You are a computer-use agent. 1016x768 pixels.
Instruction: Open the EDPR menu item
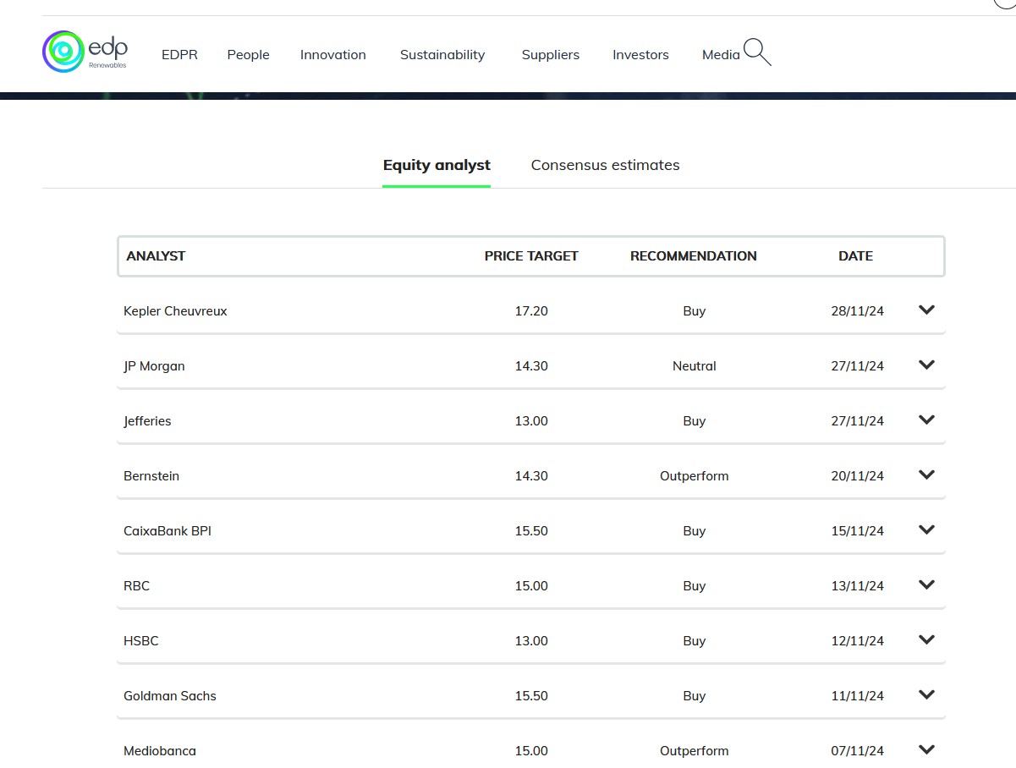tap(179, 55)
